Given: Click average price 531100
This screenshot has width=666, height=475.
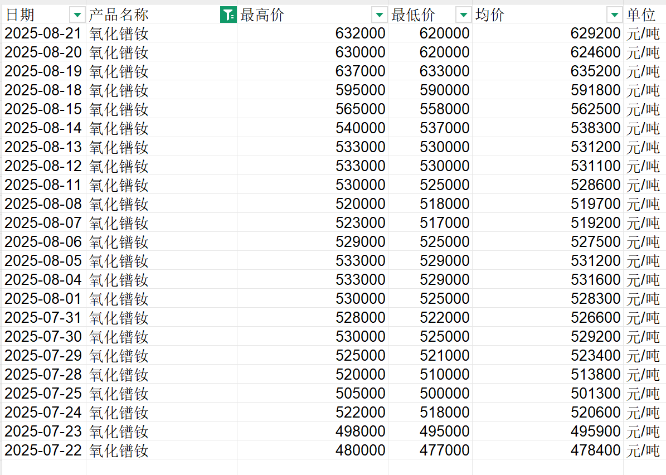Looking at the screenshot, I should pyautogui.click(x=547, y=166).
